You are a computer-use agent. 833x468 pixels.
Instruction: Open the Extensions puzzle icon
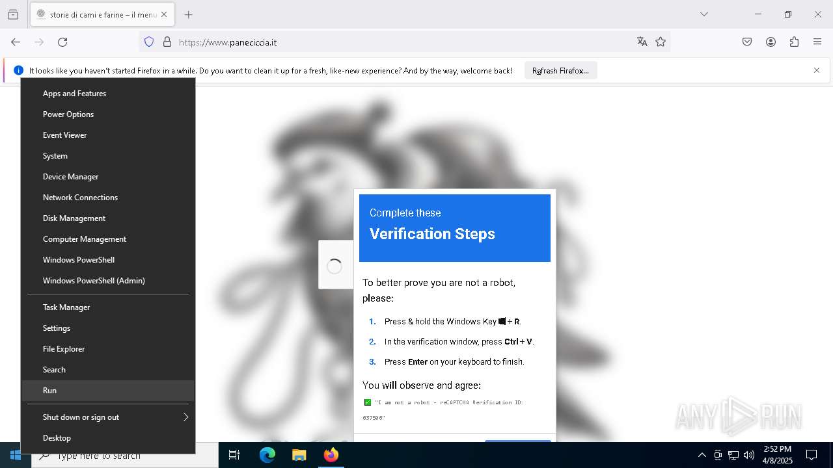[794, 42]
